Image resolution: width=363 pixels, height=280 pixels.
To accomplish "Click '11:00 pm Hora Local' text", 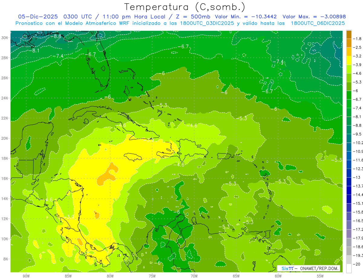I will pos(133,17).
